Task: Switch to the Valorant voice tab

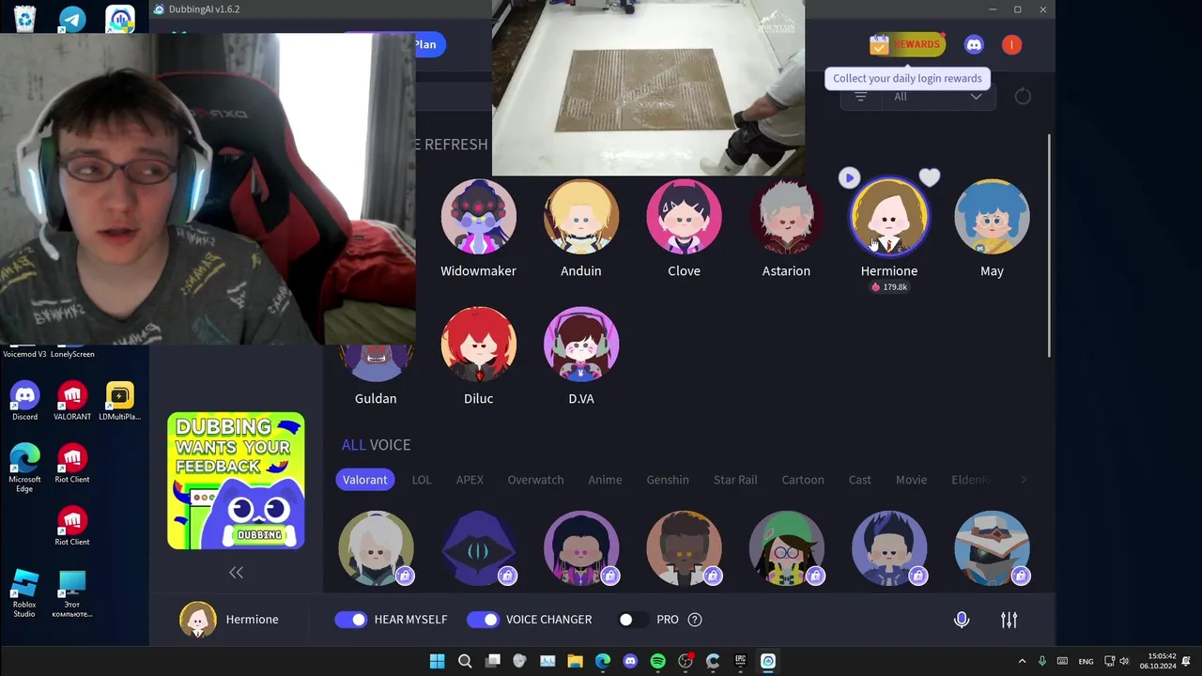Action: click(364, 480)
